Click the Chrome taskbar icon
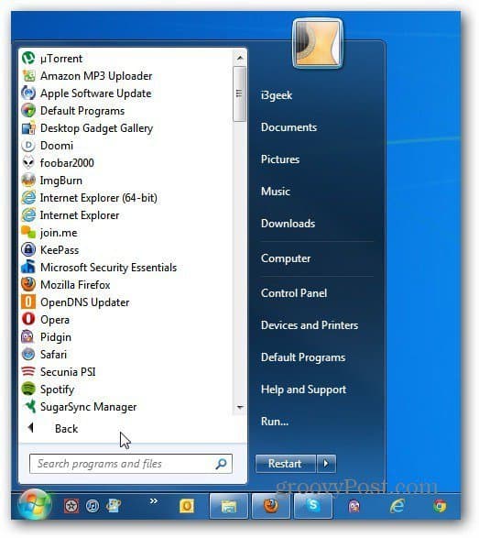This screenshot has width=479, height=538. pyautogui.click(x=440, y=506)
